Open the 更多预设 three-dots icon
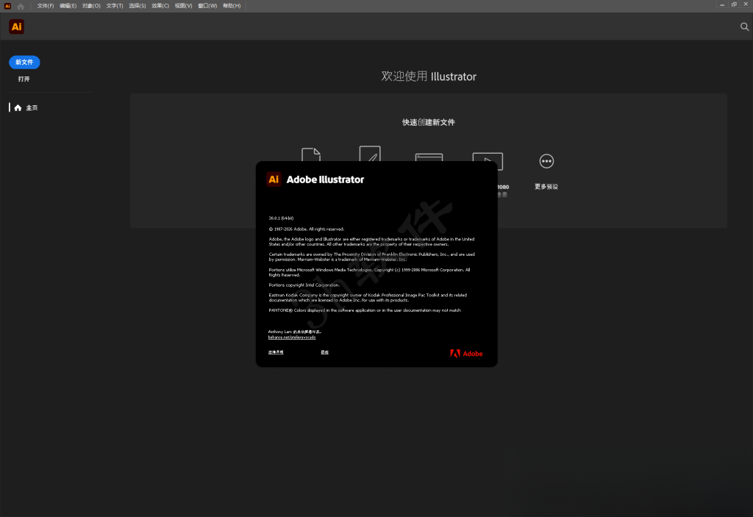The height and width of the screenshot is (517, 753). click(546, 161)
